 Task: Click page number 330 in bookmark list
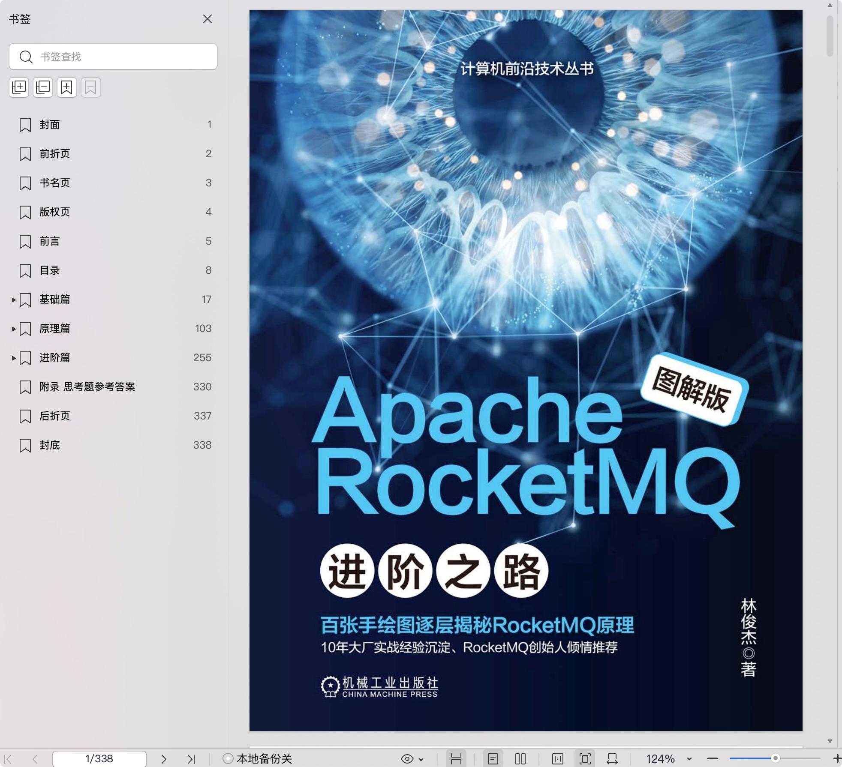click(x=202, y=387)
